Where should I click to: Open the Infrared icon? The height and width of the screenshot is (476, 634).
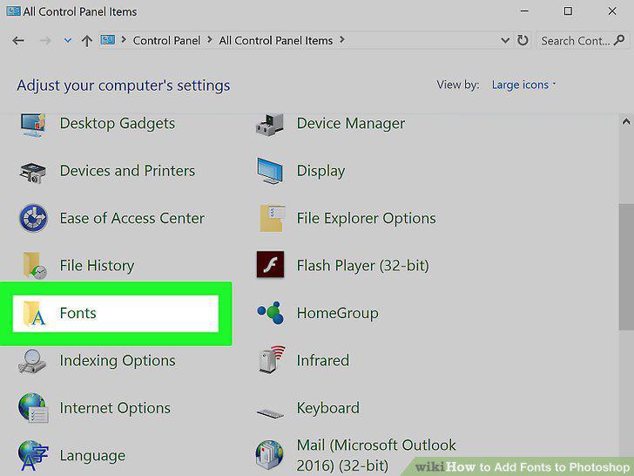coord(272,359)
